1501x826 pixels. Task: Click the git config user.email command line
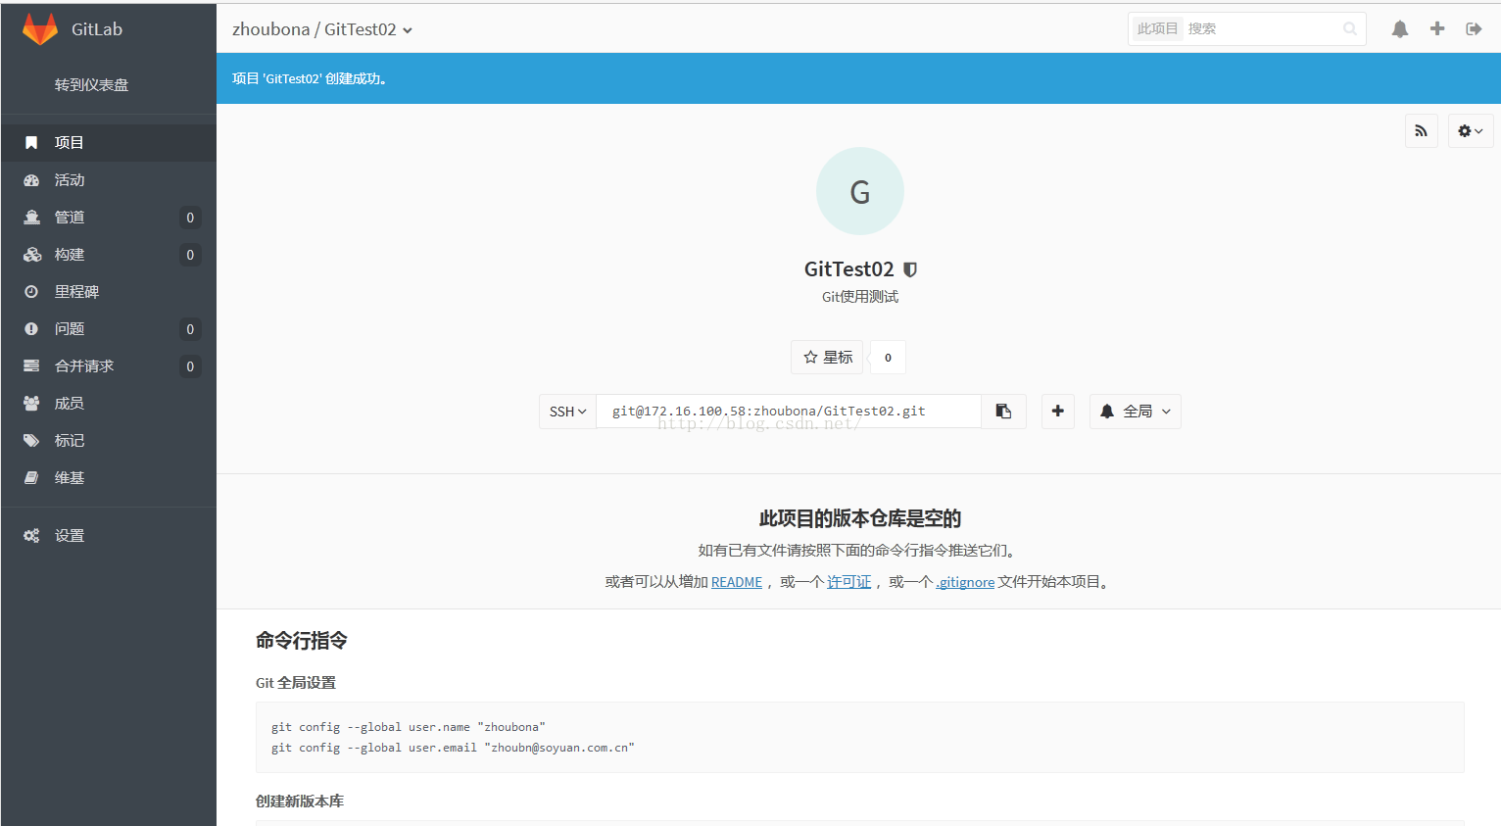[x=453, y=748]
